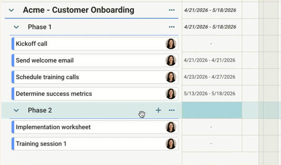The width and height of the screenshot is (281, 165).
Task: Open the Phase 2 three-dot menu
Action: (172, 110)
